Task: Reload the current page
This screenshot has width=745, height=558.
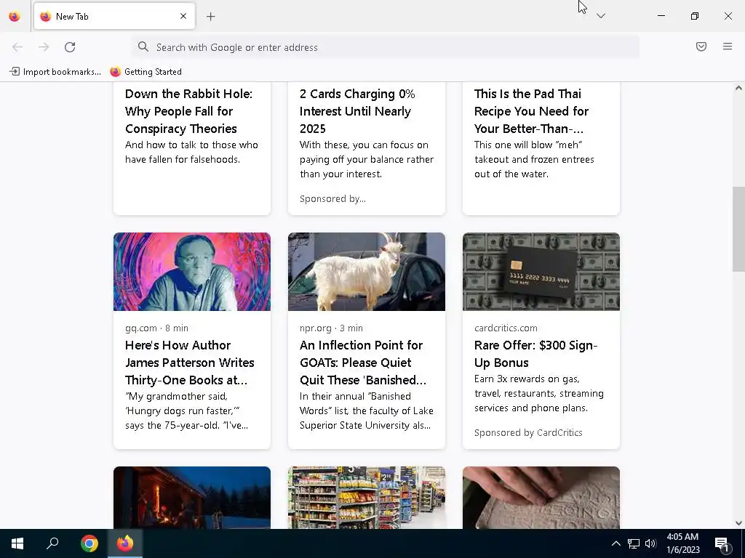Action: (70, 47)
